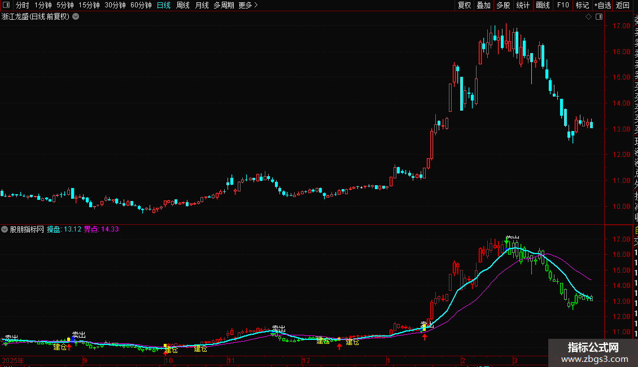638x367 pixels.
Task: Toggle the right side panel icon above the price axis
Action: pos(599,17)
